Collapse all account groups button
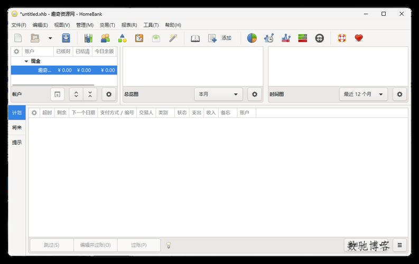Viewport: 419px width, 264px height. point(90,94)
